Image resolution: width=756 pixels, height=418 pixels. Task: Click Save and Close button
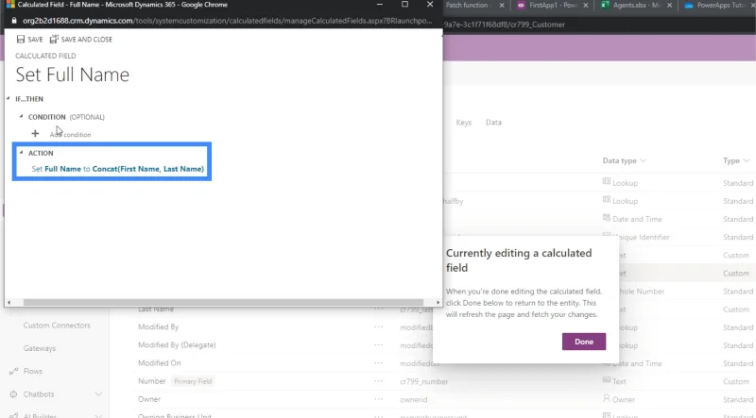[81, 39]
